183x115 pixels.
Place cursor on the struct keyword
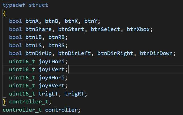pyautogui.click(x=39, y=5)
